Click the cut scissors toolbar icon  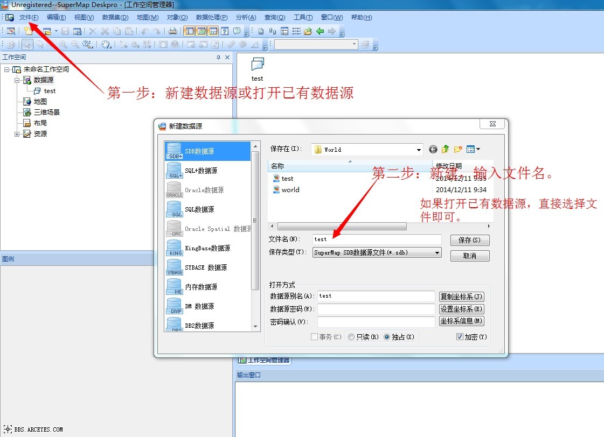(105, 31)
